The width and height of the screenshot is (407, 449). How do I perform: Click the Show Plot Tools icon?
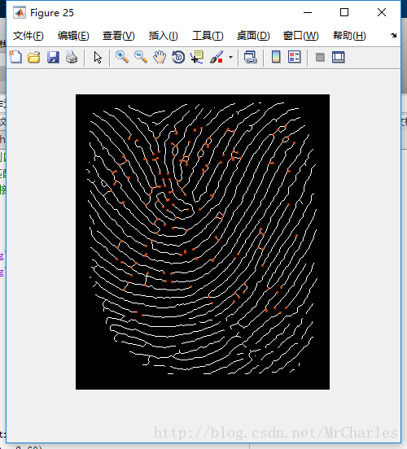(339, 57)
